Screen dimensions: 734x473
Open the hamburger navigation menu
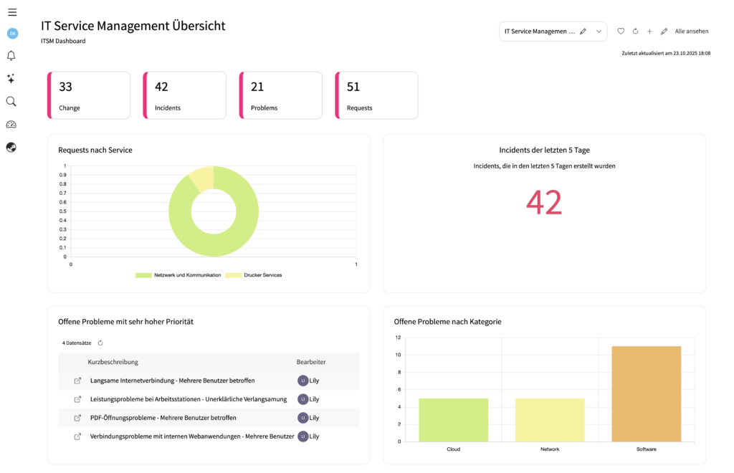[x=12, y=12]
